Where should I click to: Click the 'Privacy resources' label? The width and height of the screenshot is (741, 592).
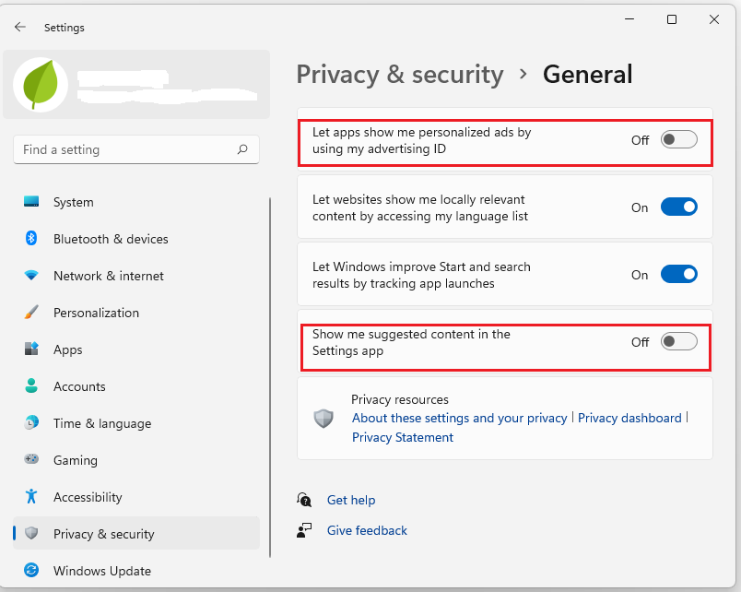400,399
